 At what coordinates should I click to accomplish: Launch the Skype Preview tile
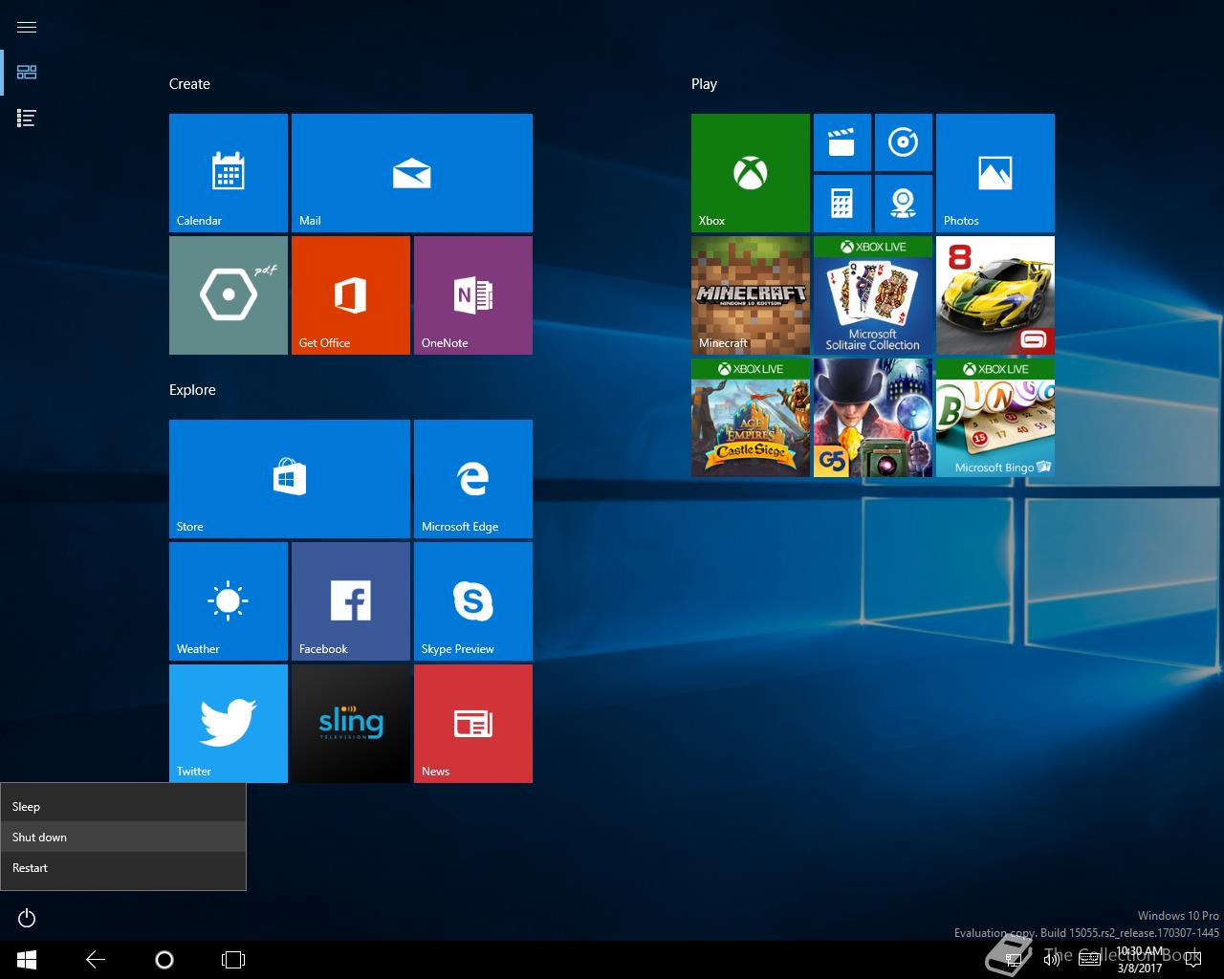point(473,601)
